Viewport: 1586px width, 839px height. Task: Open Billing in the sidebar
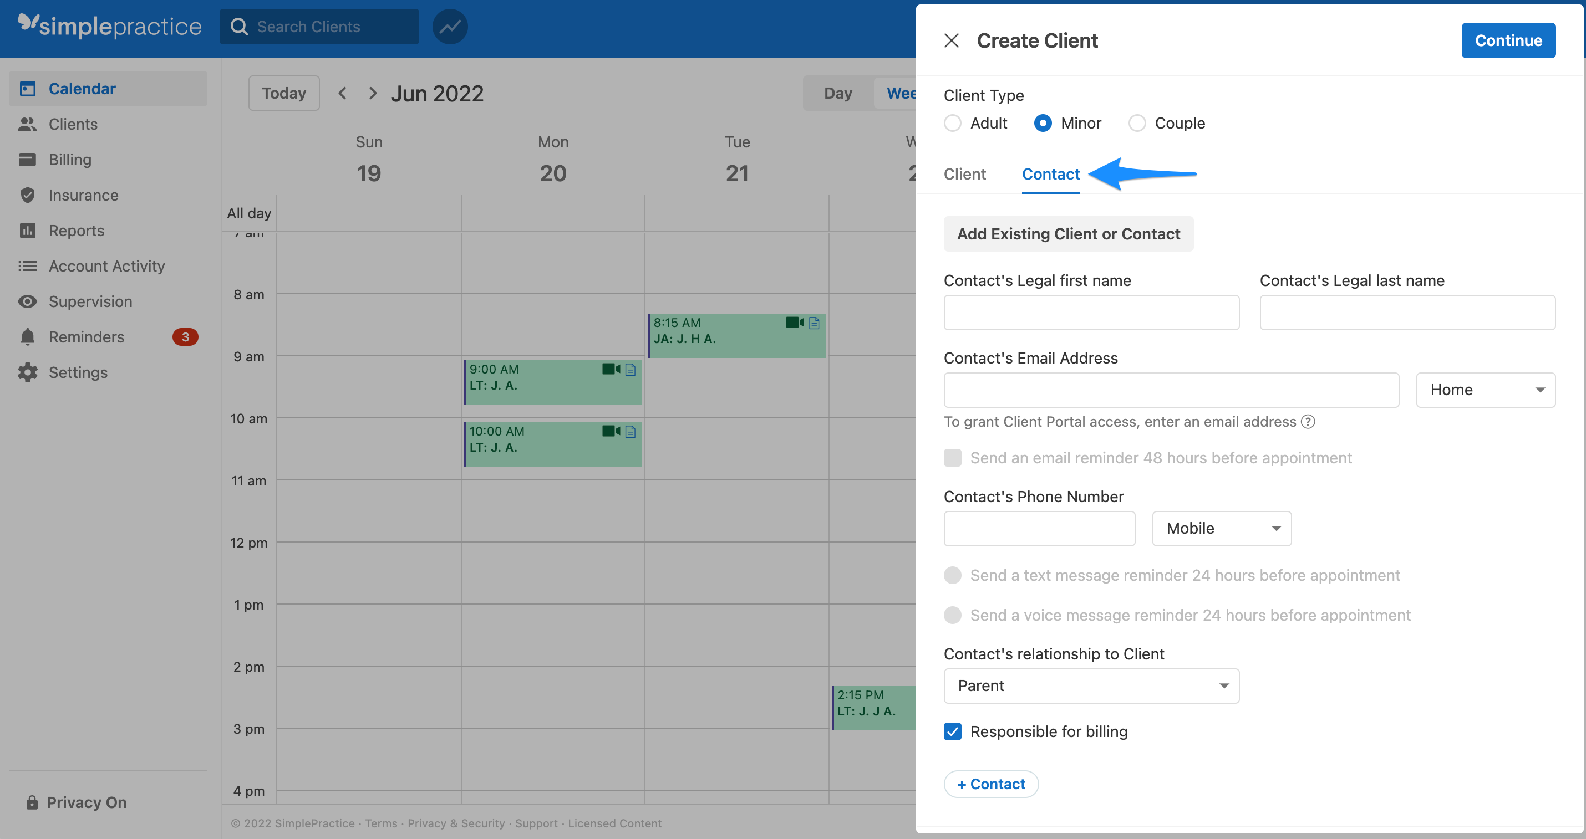coord(108,159)
